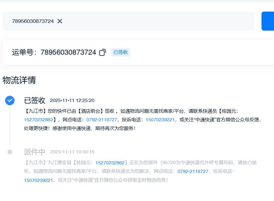
Task: Click timestamp 2025-11-11 10:48:16
Action: 72,152
